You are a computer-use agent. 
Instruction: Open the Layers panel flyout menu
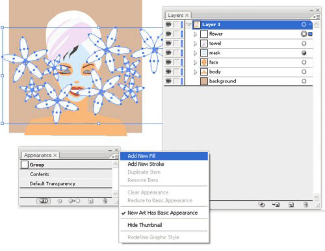(317, 16)
